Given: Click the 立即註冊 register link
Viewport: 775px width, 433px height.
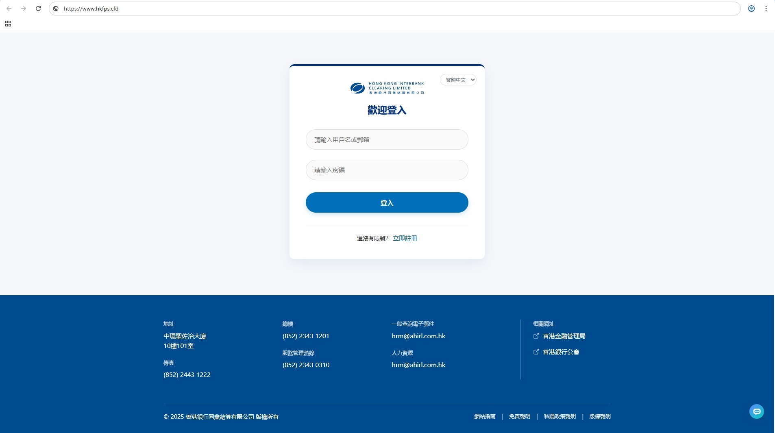Looking at the screenshot, I should pos(405,238).
